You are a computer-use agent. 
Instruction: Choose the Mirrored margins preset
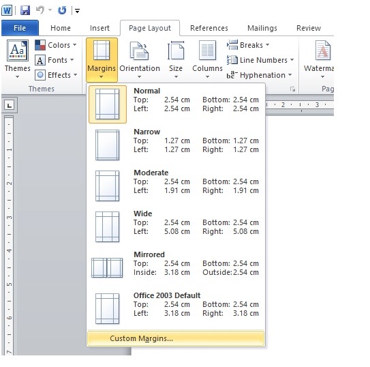[x=176, y=267]
